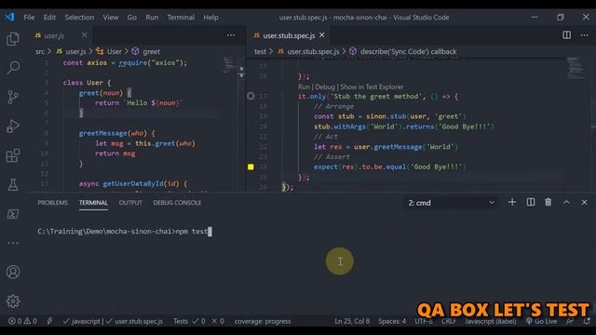Select Javascript (Babel) language mode

point(491,321)
